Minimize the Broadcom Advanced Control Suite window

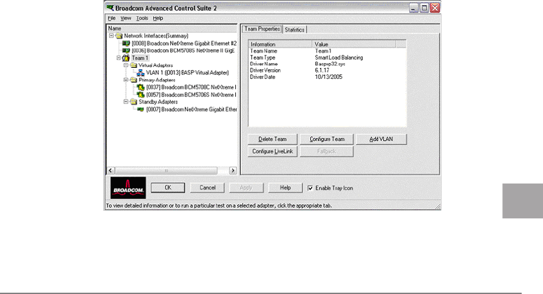414,8
